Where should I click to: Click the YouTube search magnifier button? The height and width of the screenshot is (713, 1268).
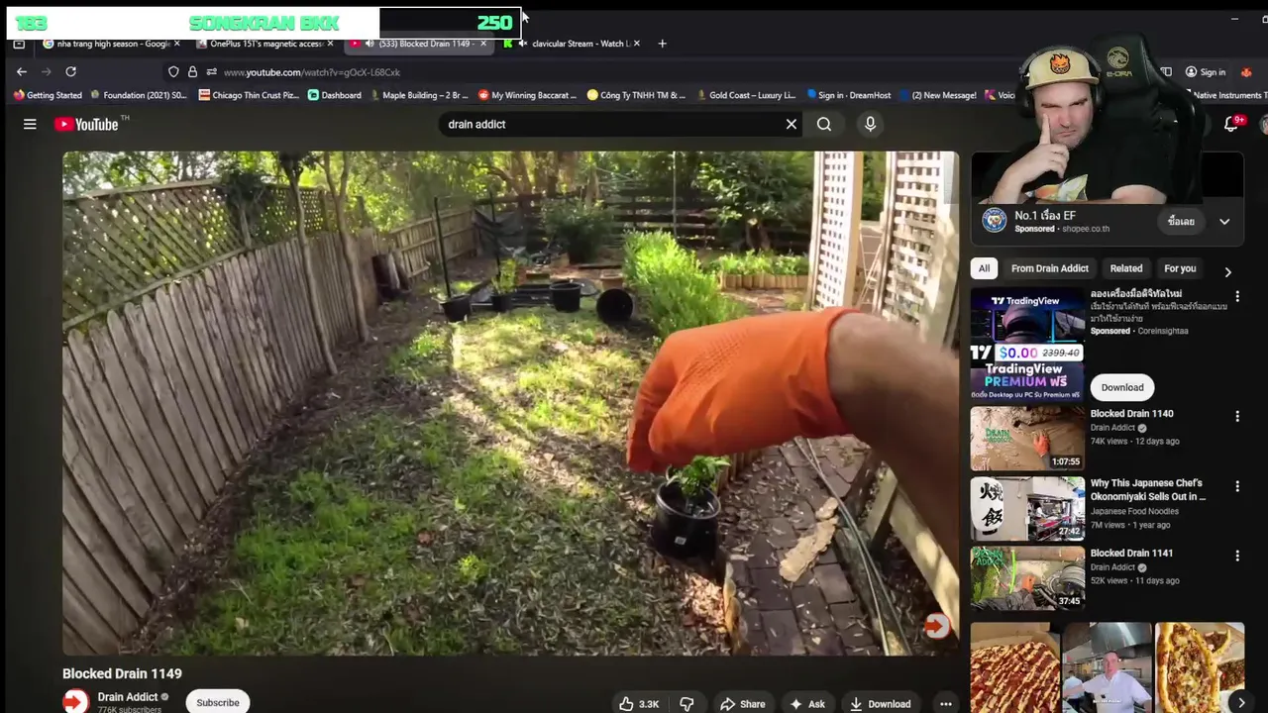click(824, 124)
